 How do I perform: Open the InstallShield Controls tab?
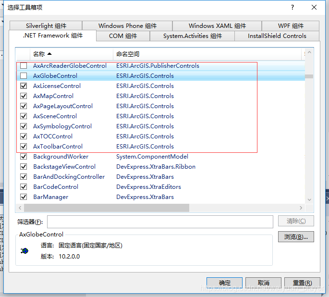tap(277, 36)
